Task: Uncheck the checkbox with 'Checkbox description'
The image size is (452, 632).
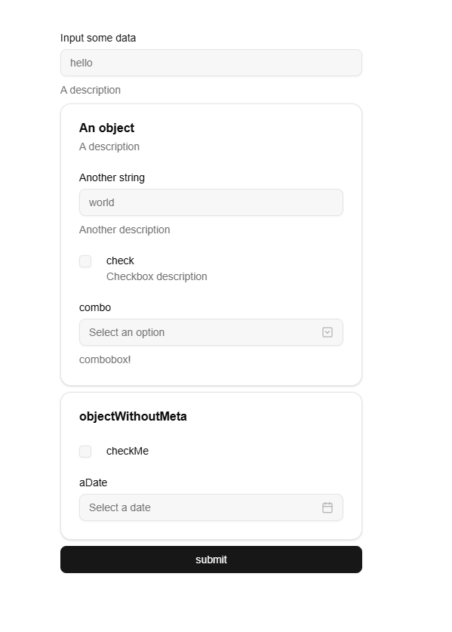Action: coord(85,261)
